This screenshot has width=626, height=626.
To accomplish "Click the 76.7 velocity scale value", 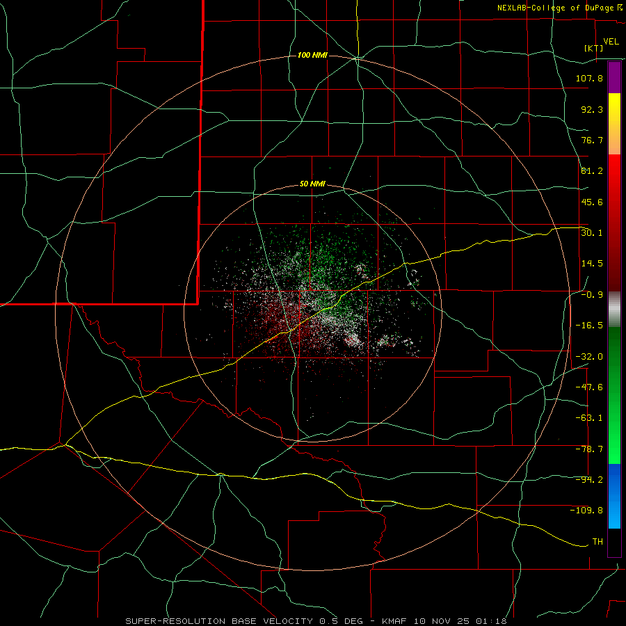I will pyautogui.click(x=592, y=140).
